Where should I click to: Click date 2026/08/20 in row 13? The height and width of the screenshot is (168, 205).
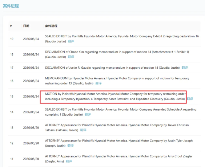(31, 128)
